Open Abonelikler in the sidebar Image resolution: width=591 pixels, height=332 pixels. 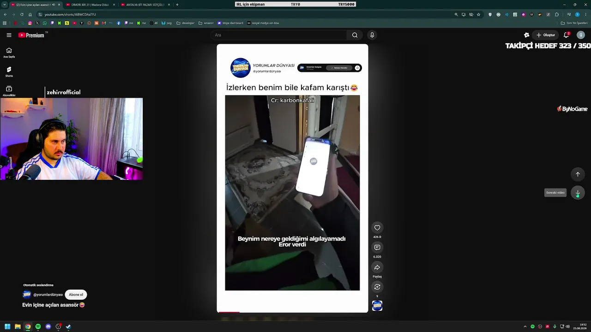click(9, 91)
